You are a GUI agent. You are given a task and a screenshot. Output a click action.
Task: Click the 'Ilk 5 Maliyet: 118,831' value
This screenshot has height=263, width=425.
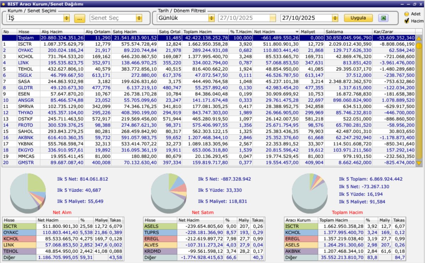coord(223,201)
